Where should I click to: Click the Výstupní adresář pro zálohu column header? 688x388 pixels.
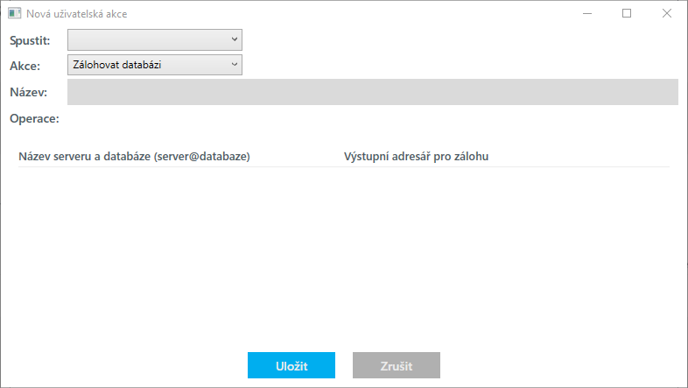tap(416, 157)
